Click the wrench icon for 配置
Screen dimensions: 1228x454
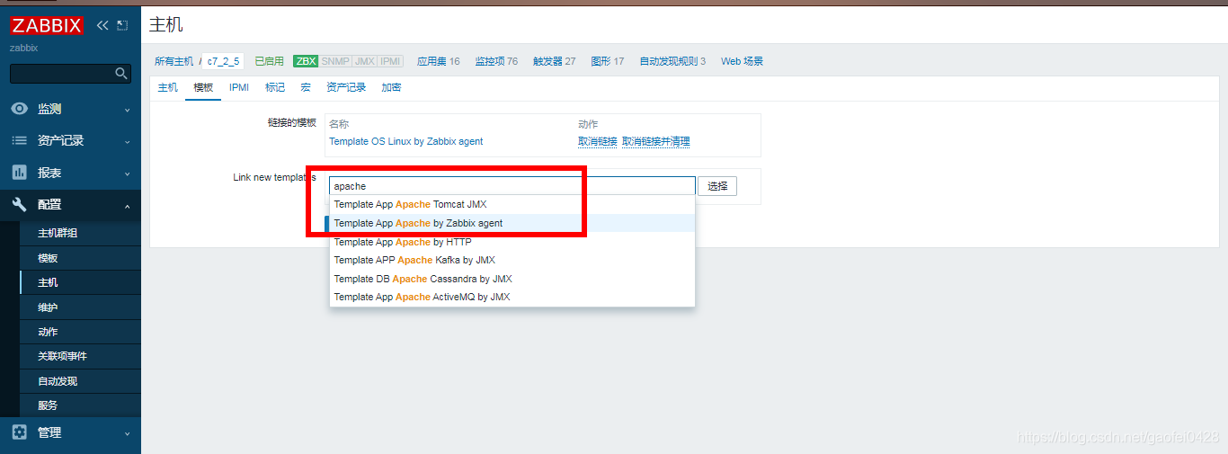(19, 205)
